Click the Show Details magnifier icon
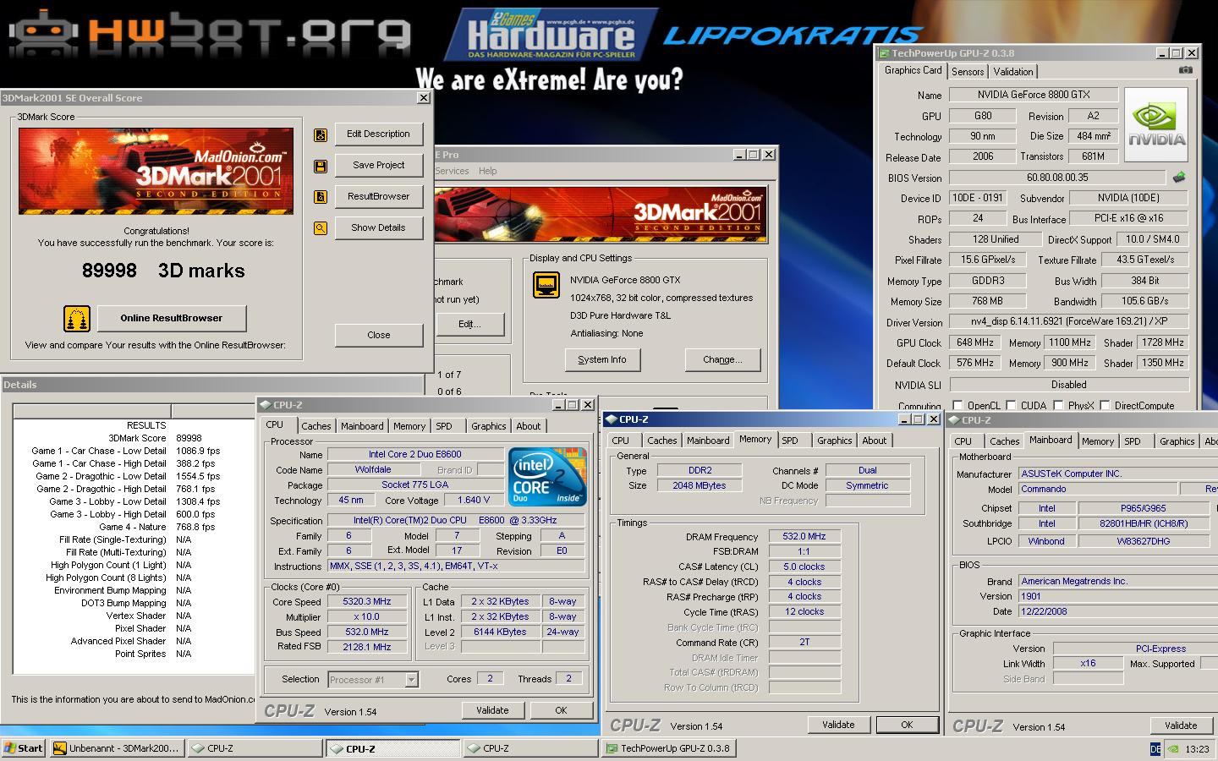 click(321, 228)
